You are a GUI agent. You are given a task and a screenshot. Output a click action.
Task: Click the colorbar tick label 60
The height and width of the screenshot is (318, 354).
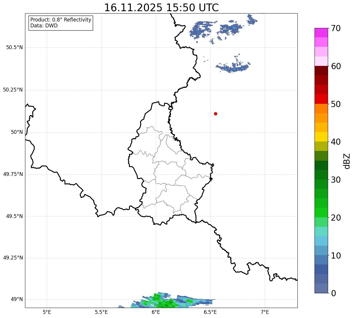335,66
